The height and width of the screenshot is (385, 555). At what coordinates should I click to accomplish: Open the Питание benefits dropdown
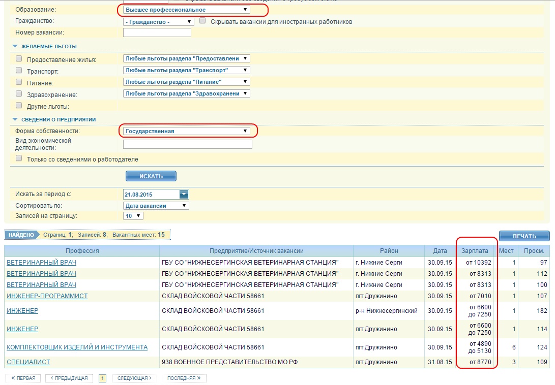click(x=187, y=82)
